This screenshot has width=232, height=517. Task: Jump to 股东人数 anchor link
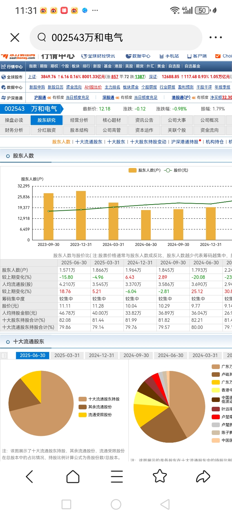[61, 142]
